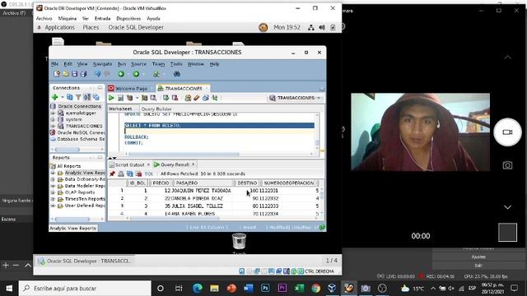Click the eraser Clear icon in worksheet toolbar
Viewport: 527px width, 296px height.
pos(197,98)
